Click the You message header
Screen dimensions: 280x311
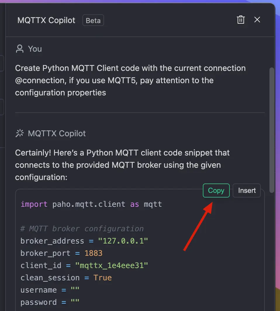coord(35,48)
